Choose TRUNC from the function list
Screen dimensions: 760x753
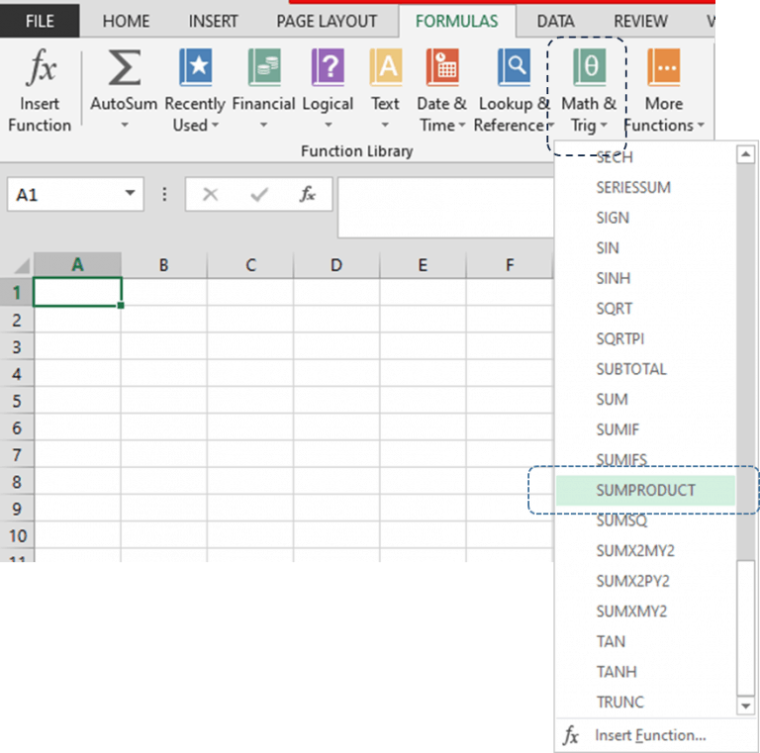tap(645, 703)
